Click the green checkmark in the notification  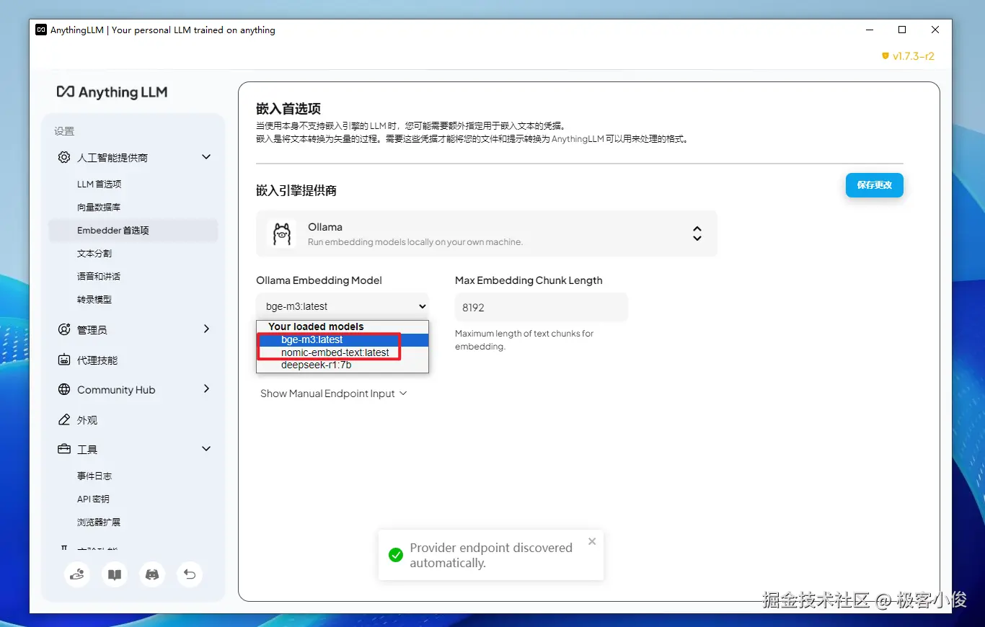pos(395,555)
